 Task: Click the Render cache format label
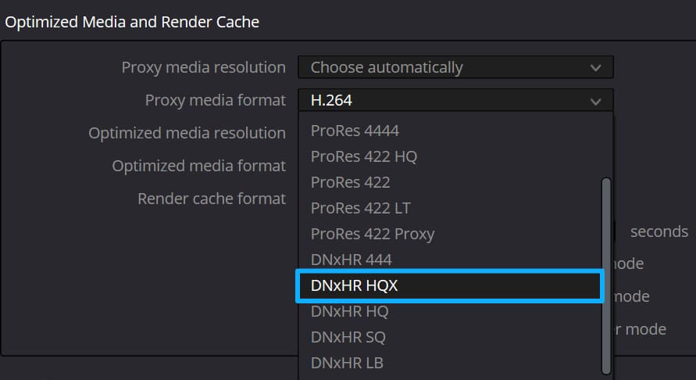(212, 199)
